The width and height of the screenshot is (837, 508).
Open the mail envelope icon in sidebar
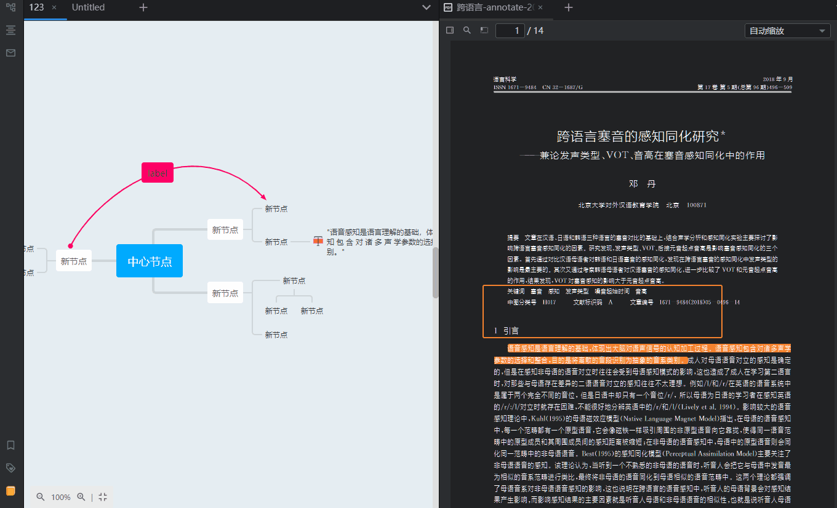click(10, 53)
